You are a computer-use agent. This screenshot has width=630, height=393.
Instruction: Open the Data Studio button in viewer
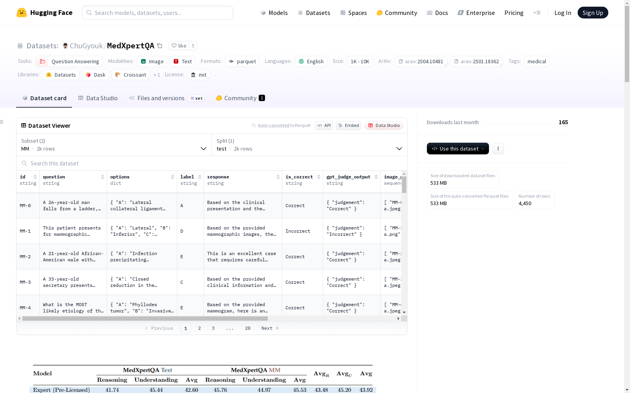tap(384, 125)
